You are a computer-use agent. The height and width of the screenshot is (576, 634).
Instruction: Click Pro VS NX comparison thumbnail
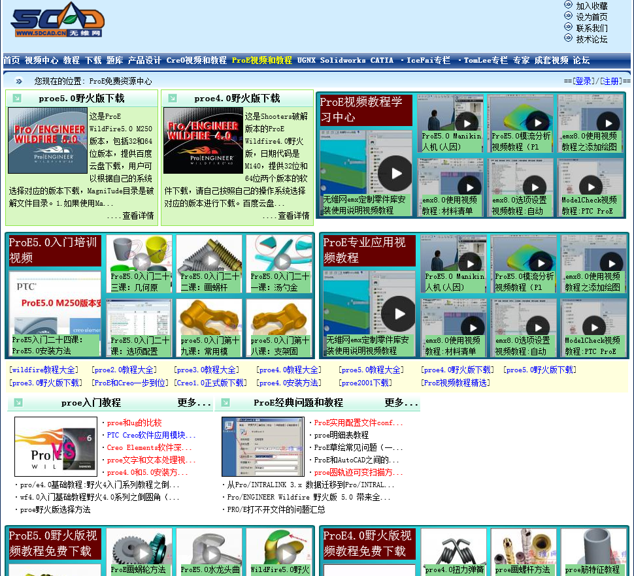coord(56,447)
